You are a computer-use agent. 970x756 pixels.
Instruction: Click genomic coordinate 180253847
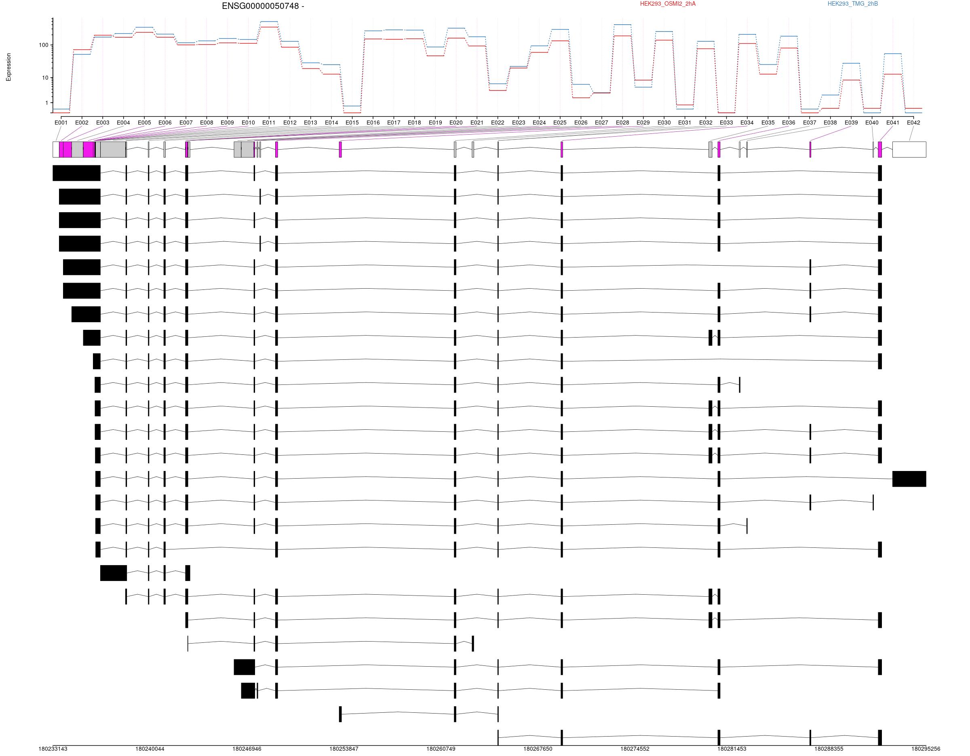[344, 749]
